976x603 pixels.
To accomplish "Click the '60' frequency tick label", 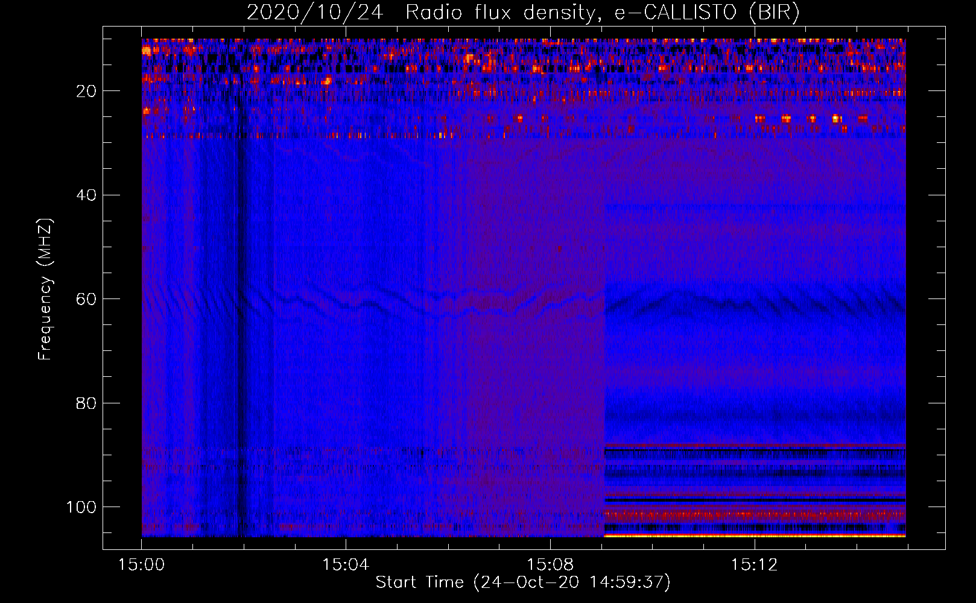I will pos(87,299).
